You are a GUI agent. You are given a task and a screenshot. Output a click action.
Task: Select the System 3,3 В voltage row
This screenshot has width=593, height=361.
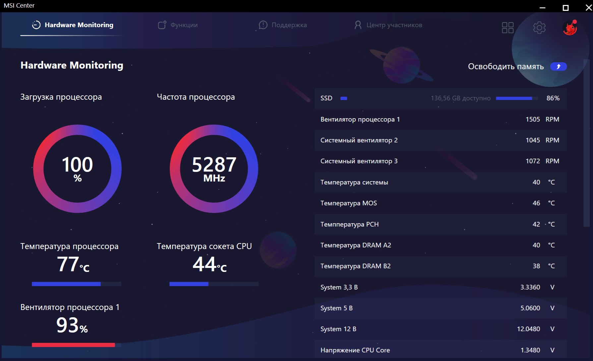(441, 287)
